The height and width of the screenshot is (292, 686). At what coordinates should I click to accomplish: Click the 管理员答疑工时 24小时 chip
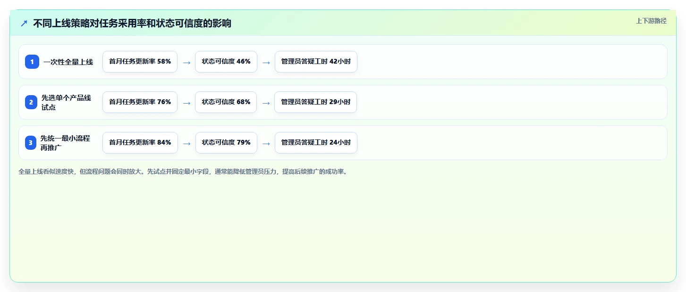[x=316, y=143]
